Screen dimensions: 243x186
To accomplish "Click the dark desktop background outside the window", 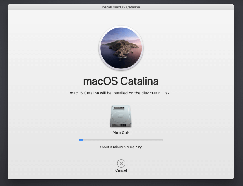I will coord(4,93).
